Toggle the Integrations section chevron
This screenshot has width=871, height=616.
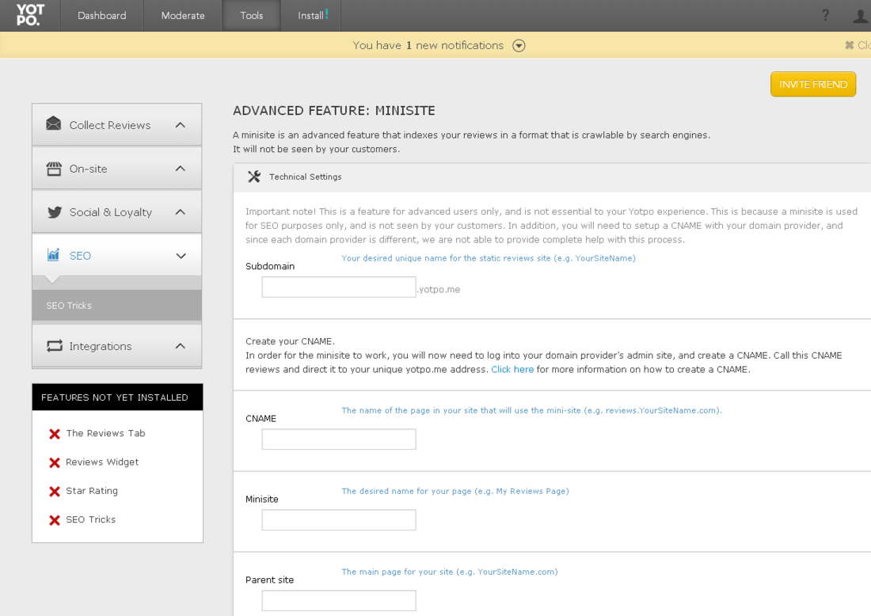(x=180, y=346)
